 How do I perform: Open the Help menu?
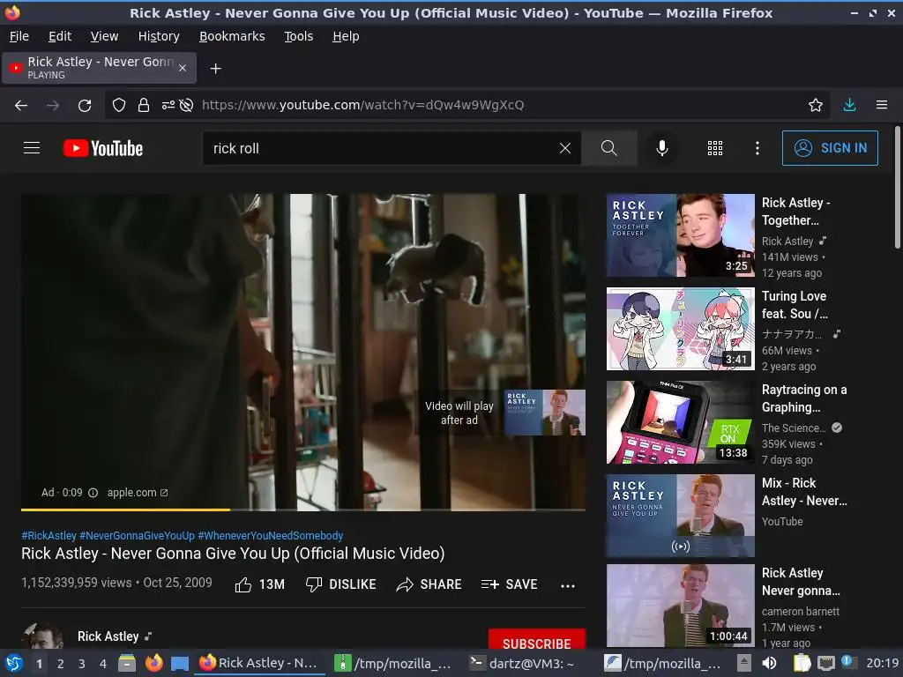pyautogui.click(x=346, y=36)
